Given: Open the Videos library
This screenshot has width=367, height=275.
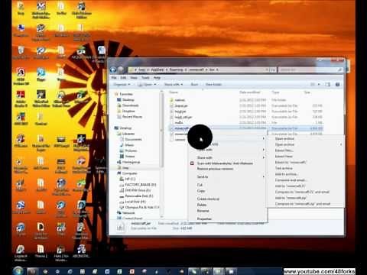Looking at the screenshot, I should click(x=130, y=157).
